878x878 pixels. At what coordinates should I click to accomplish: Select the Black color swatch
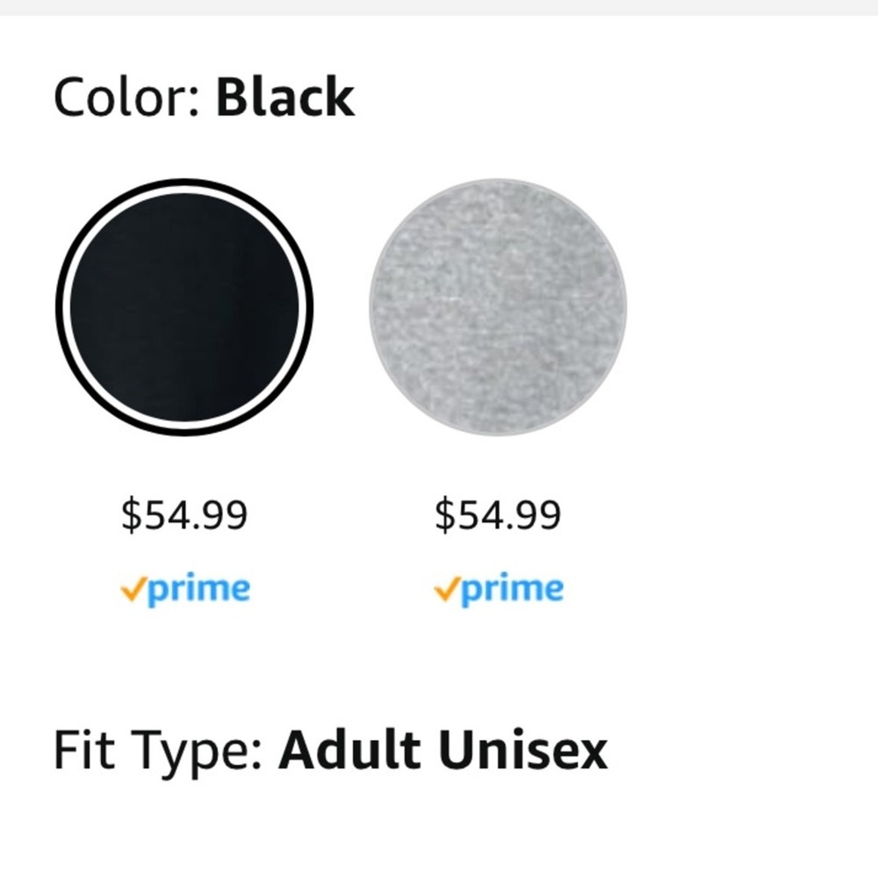(x=184, y=306)
